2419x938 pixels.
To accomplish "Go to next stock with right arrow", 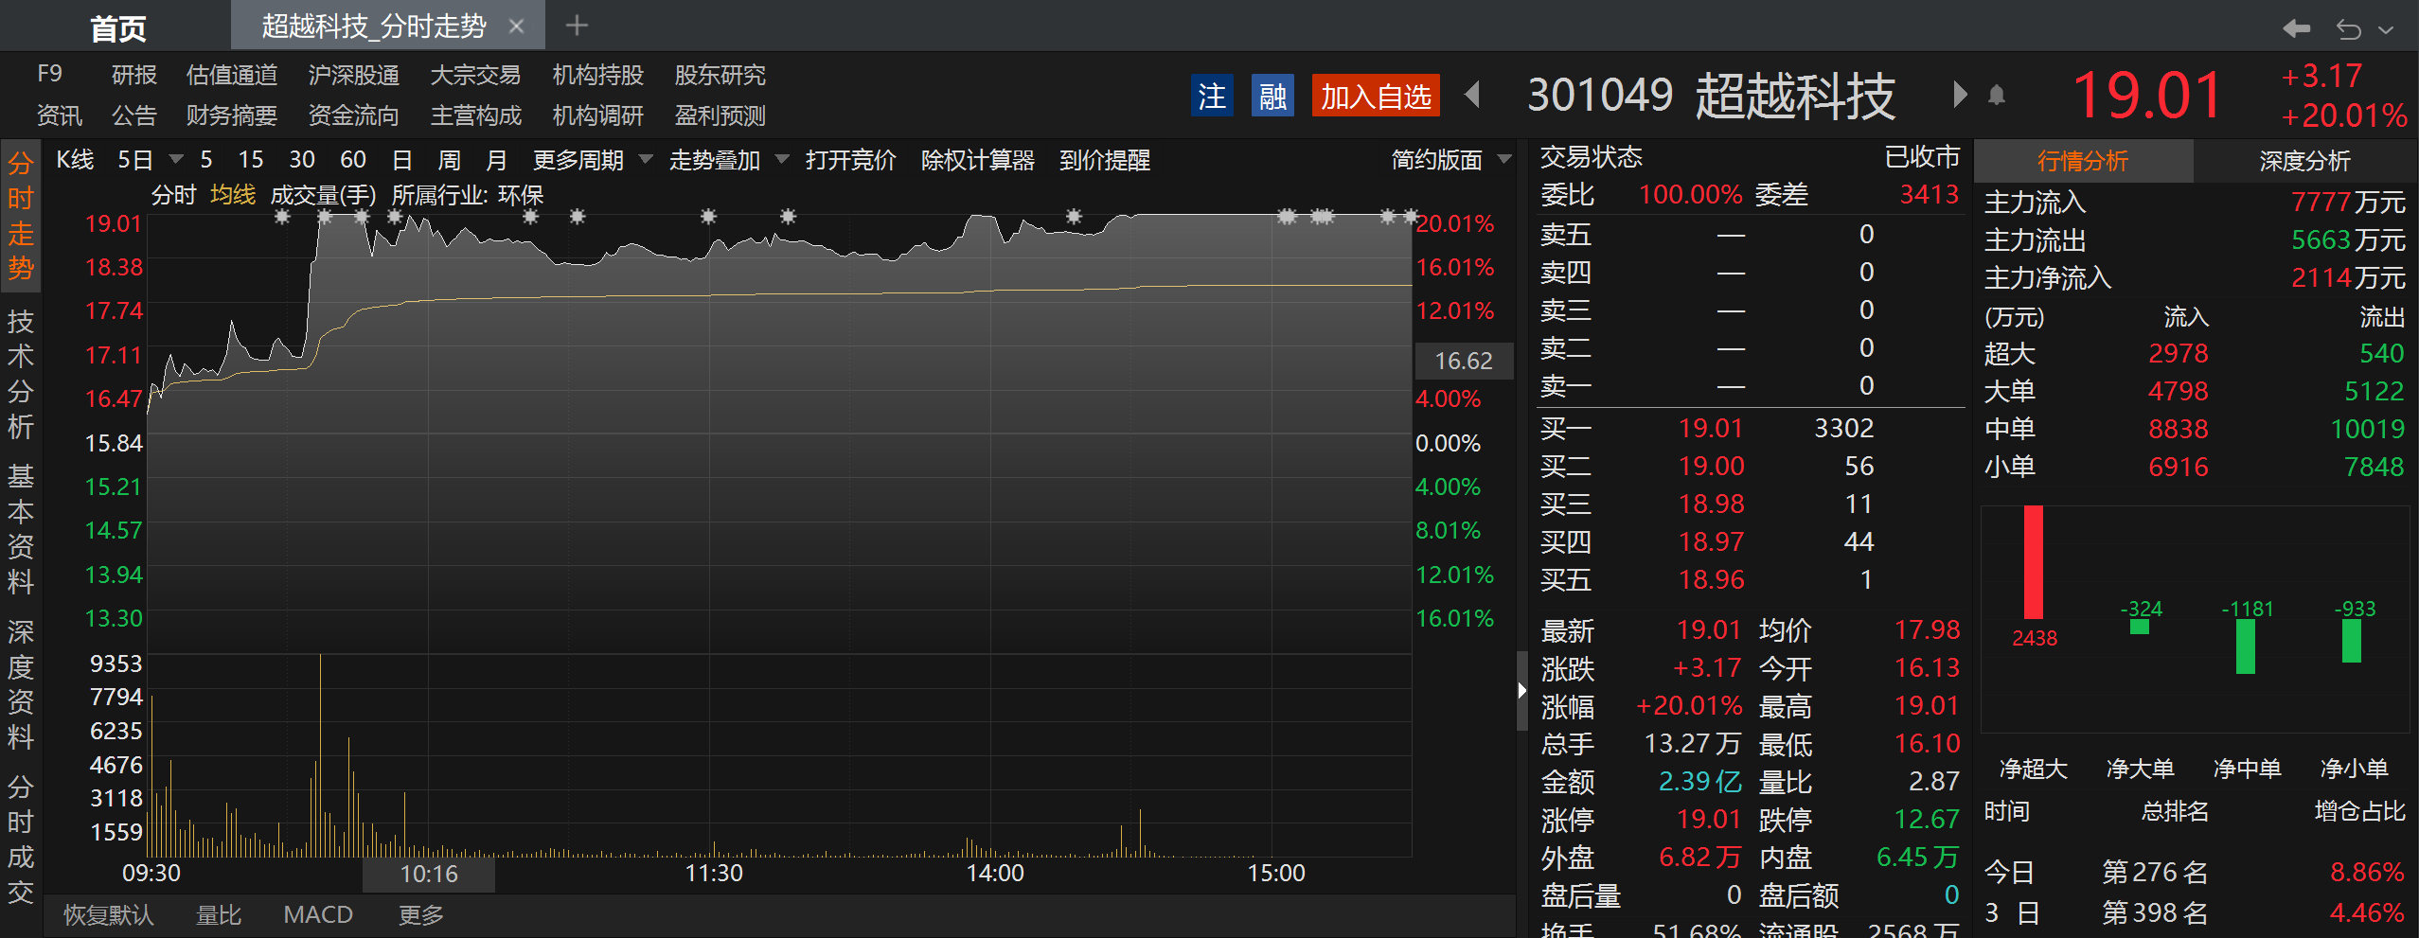I will (1959, 95).
